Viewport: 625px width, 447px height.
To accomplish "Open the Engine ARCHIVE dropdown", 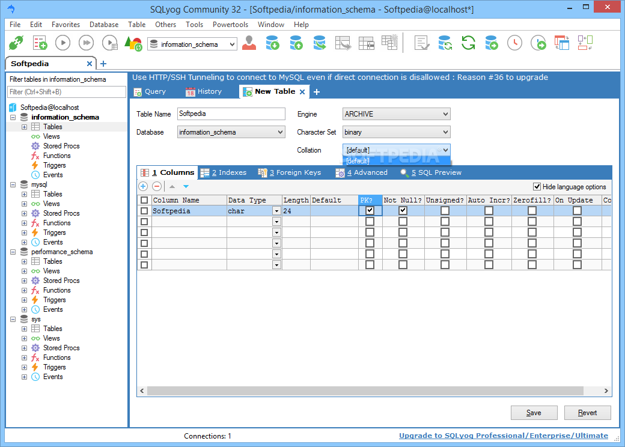I will tap(397, 114).
